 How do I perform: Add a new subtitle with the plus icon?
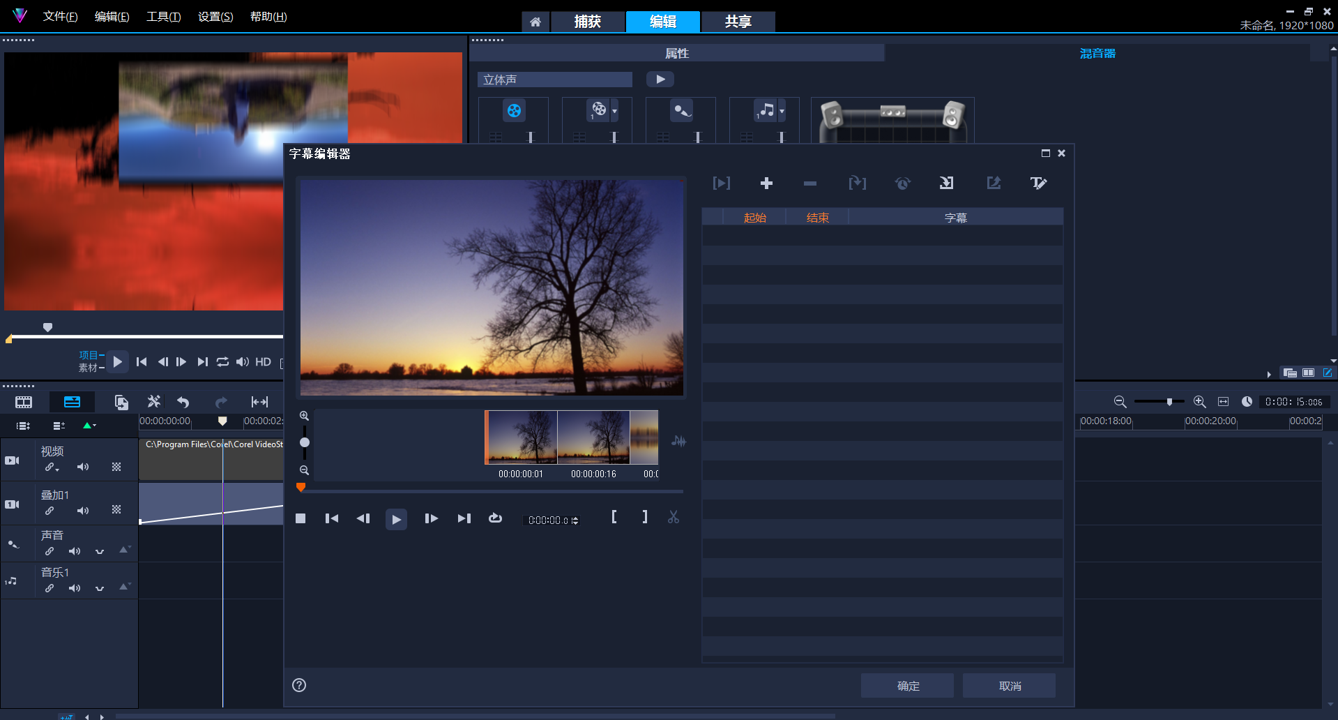[x=766, y=183]
